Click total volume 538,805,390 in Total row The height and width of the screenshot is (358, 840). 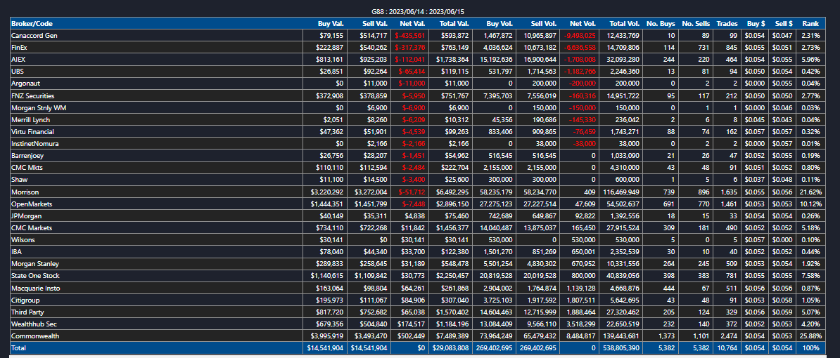point(621,348)
